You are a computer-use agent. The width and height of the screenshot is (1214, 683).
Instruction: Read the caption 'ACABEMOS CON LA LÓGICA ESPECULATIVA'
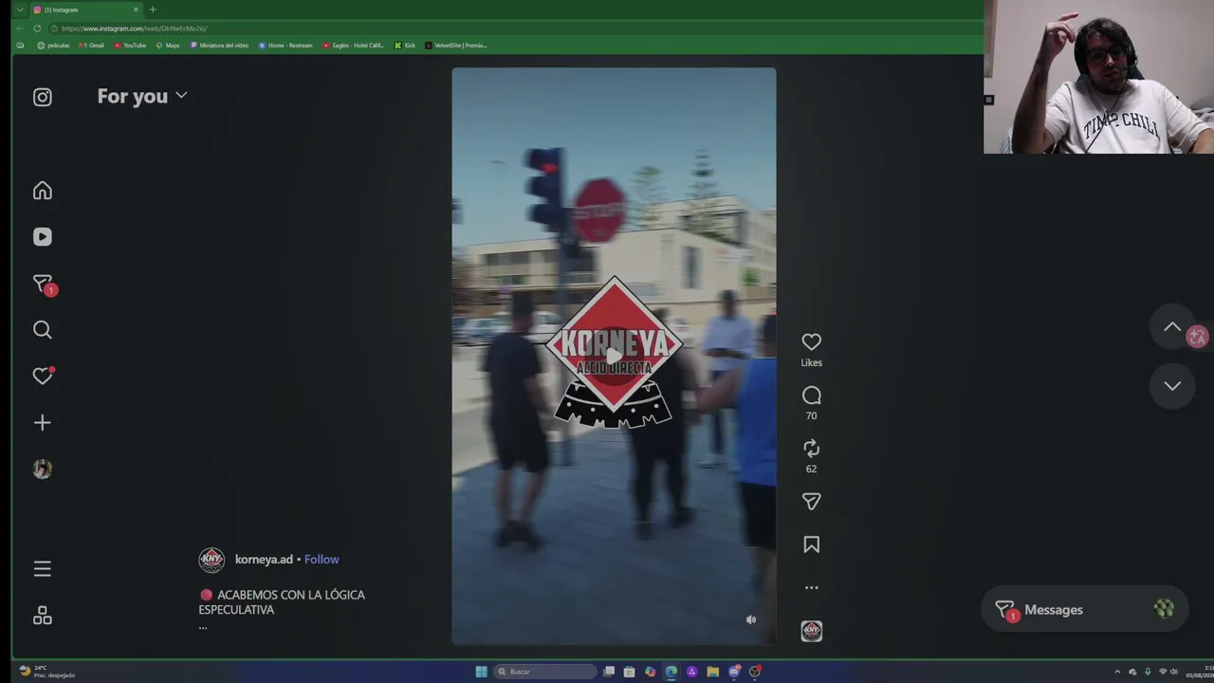(282, 602)
